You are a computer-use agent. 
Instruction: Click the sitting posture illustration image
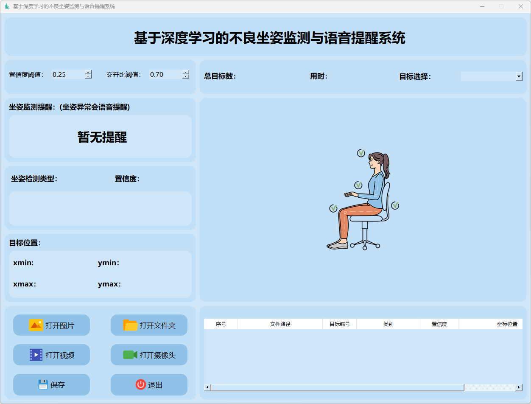[363, 199]
